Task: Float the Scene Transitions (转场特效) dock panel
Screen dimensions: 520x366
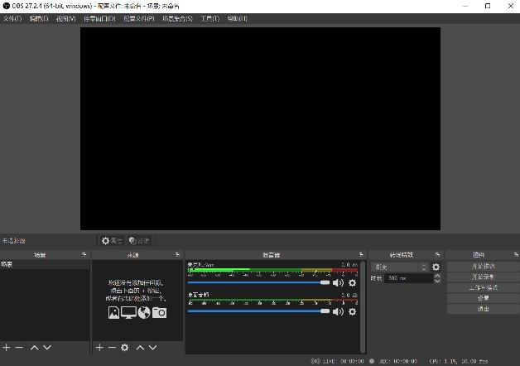Action: pos(437,254)
